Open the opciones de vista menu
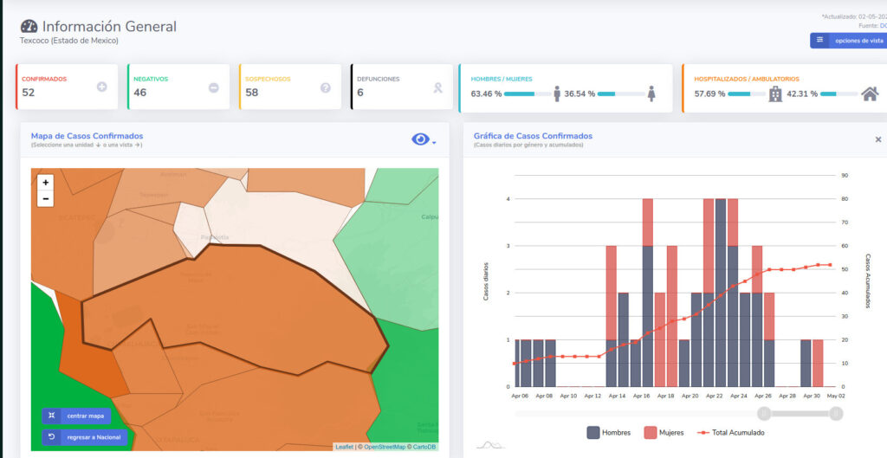 coord(849,41)
